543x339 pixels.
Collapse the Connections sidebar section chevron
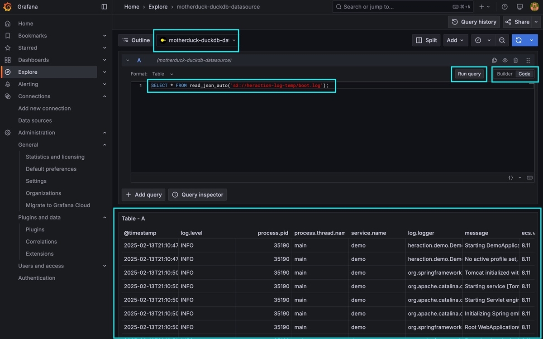105,96
